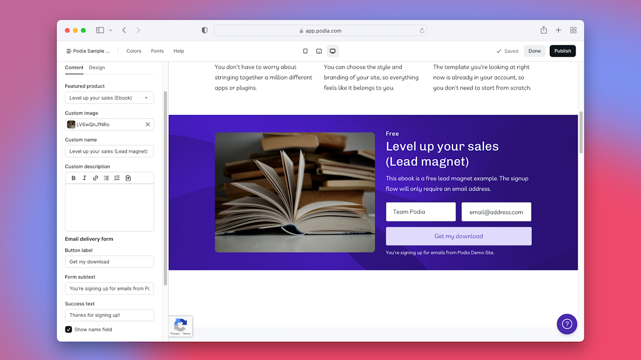Show the tab overview grid icon
The image size is (641, 360).
pos(573,30)
